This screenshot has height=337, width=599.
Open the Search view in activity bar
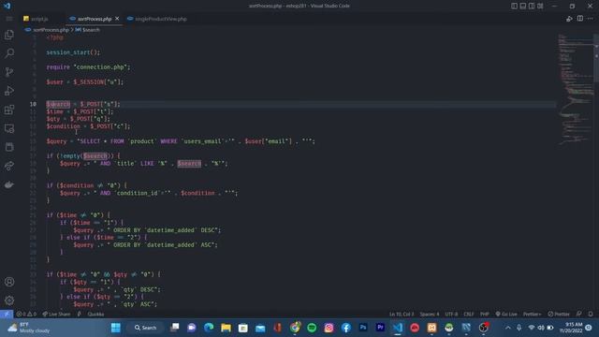coord(9,53)
